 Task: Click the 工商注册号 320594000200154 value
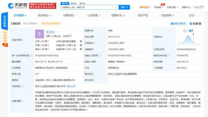pyautogui.click(x=186, y=49)
